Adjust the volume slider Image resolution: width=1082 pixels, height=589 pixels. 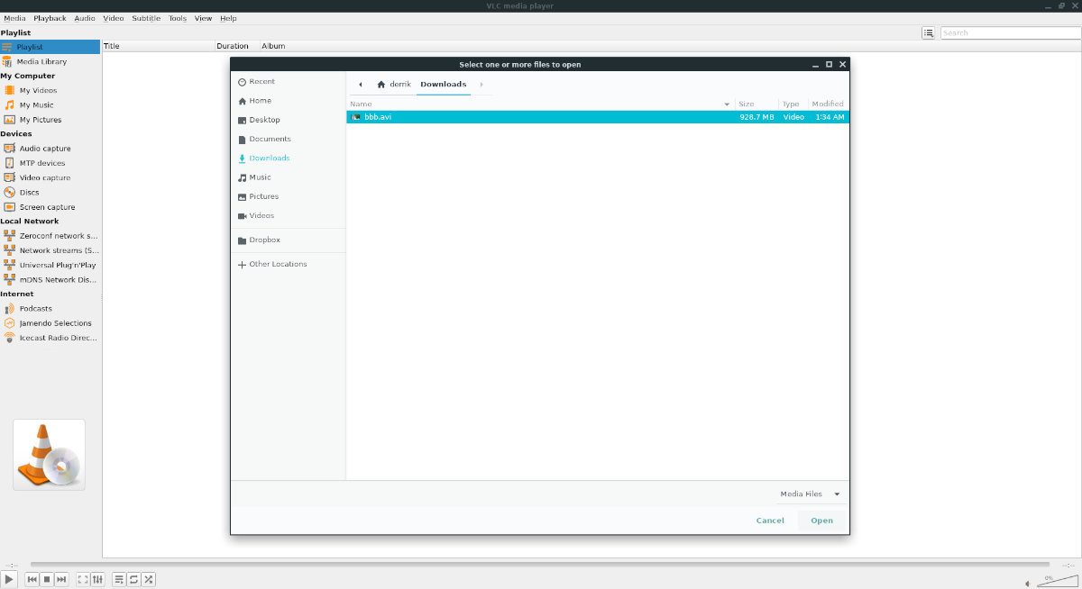(x=1057, y=579)
